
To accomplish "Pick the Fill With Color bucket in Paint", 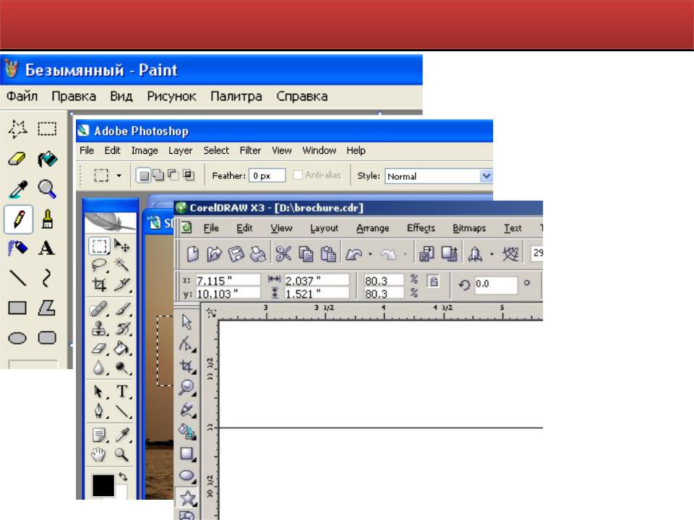I will [47, 159].
